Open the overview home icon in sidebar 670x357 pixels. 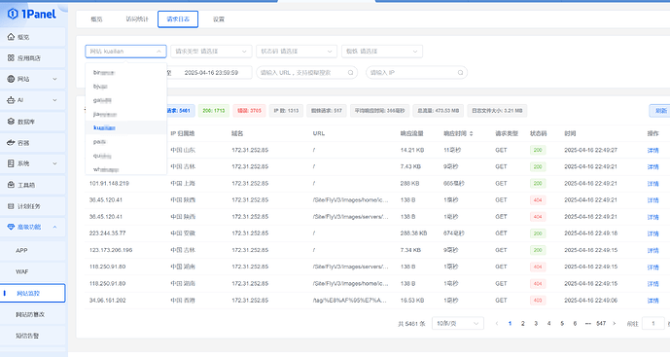(11, 37)
